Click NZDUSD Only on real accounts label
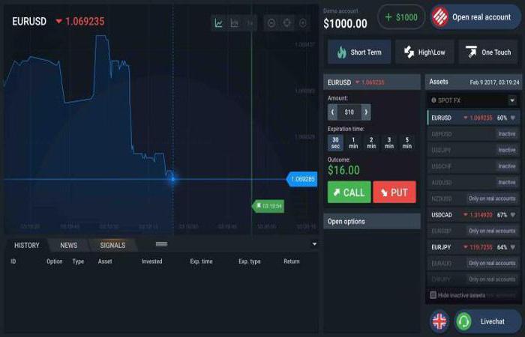The height and width of the screenshot is (337, 525). [x=492, y=198]
